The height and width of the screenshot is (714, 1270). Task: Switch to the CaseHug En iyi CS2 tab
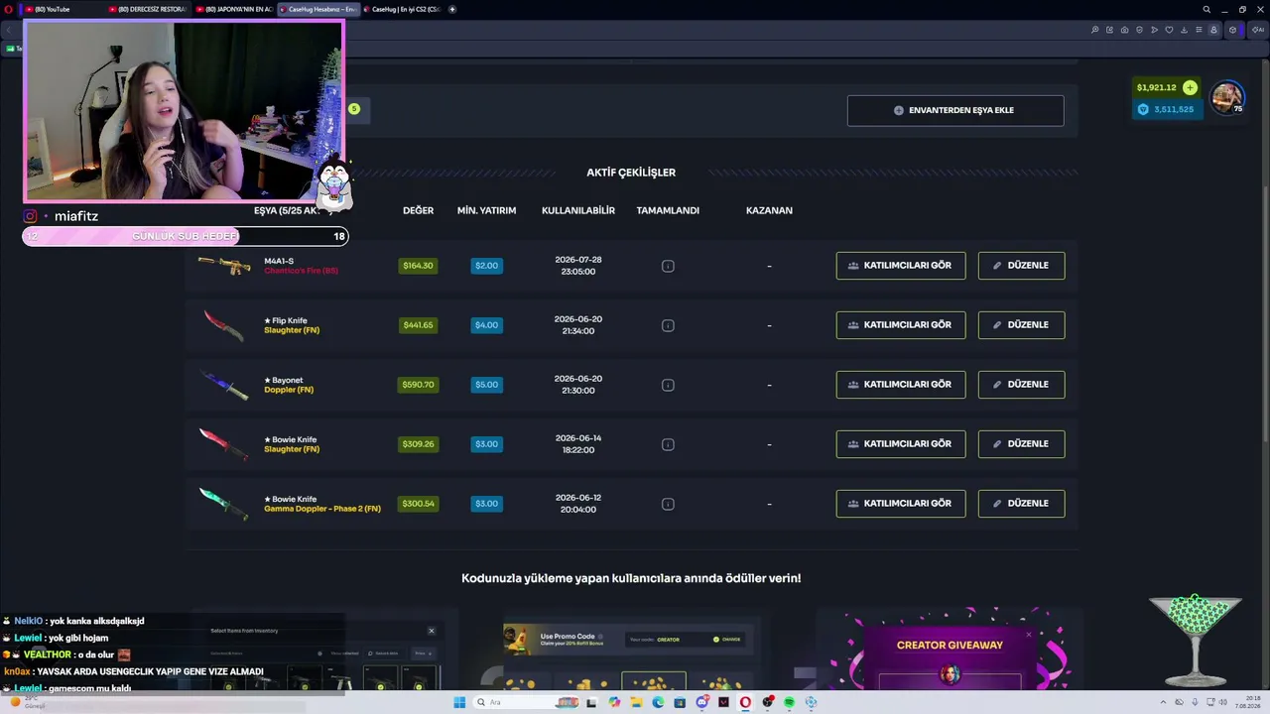pos(402,9)
